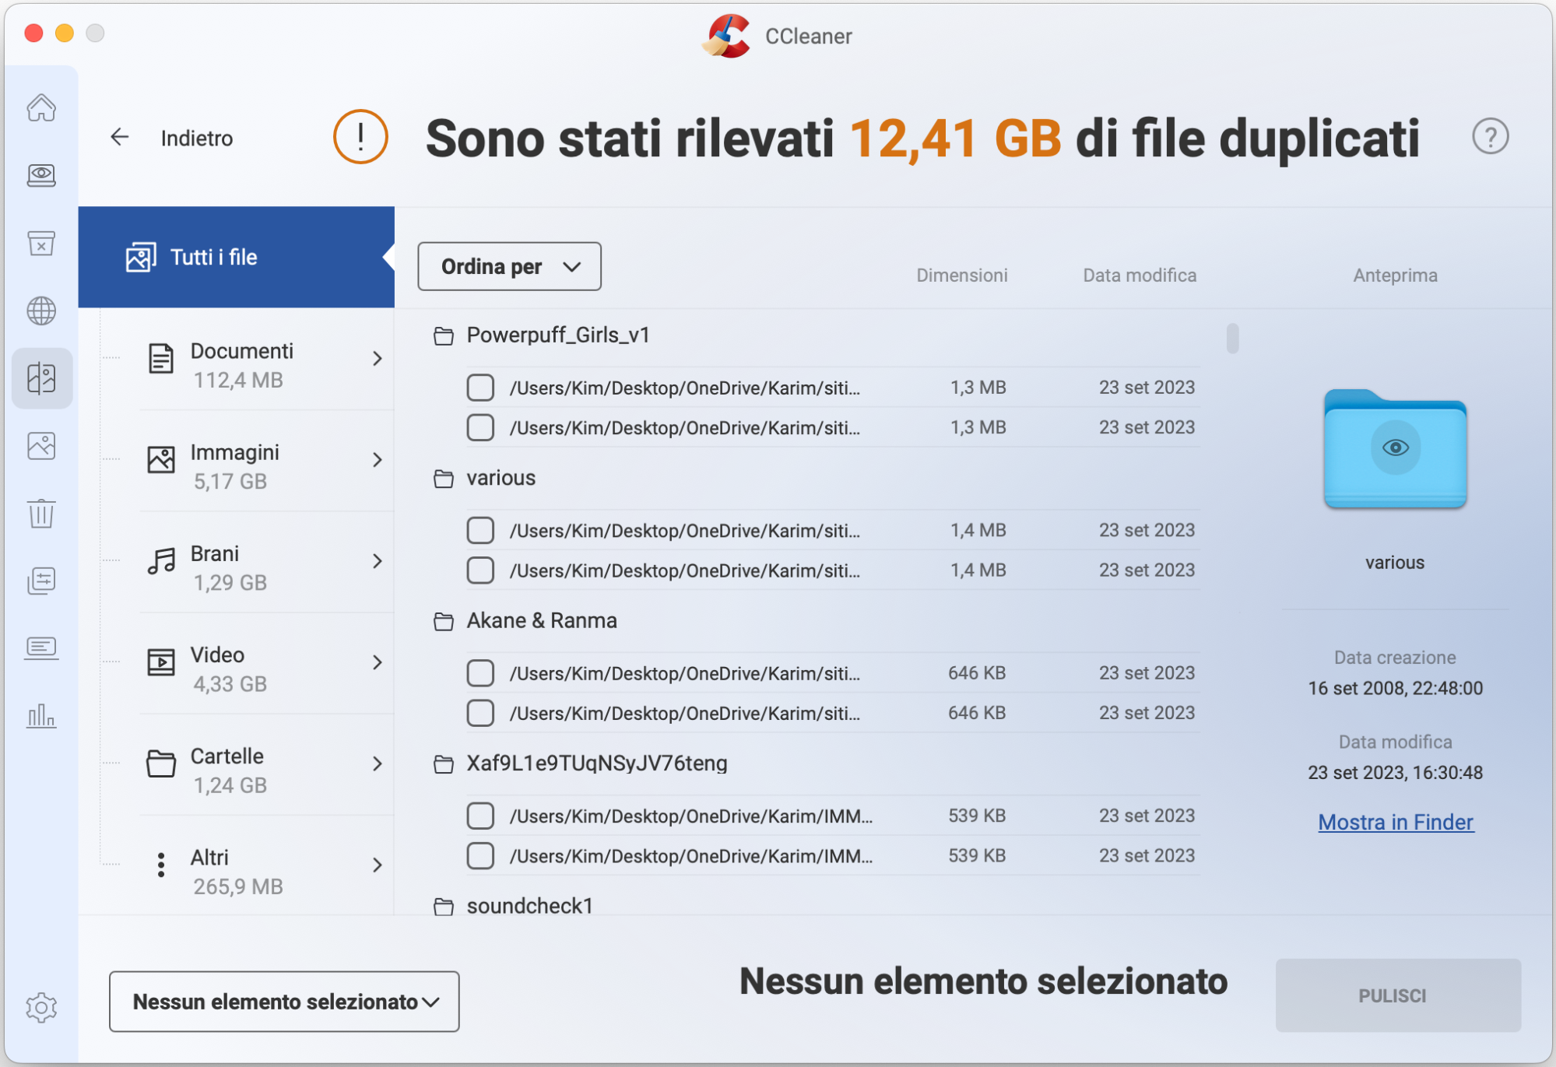Screen dimensions: 1556x1067
Task: Click the Documenti category document icon
Action: click(161, 359)
